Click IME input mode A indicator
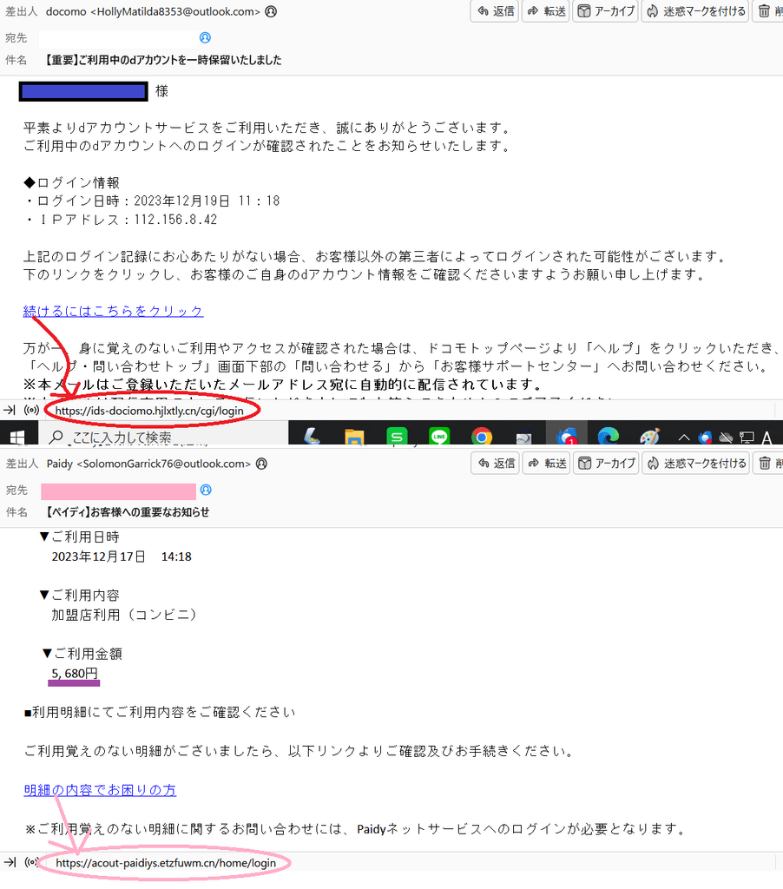This screenshot has width=783, height=889. tap(767, 438)
